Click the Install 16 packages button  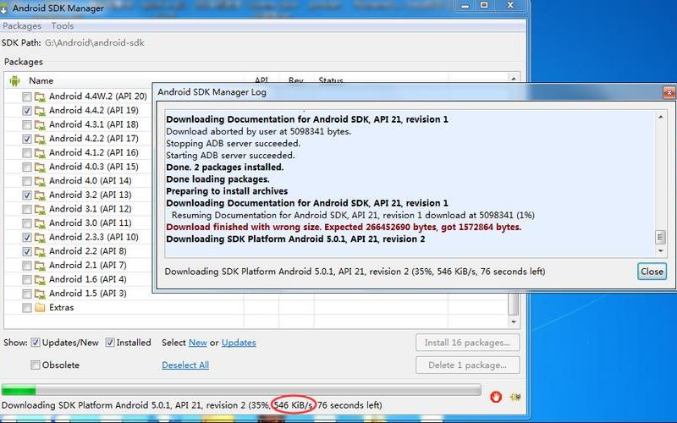click(x=468, y=343)
